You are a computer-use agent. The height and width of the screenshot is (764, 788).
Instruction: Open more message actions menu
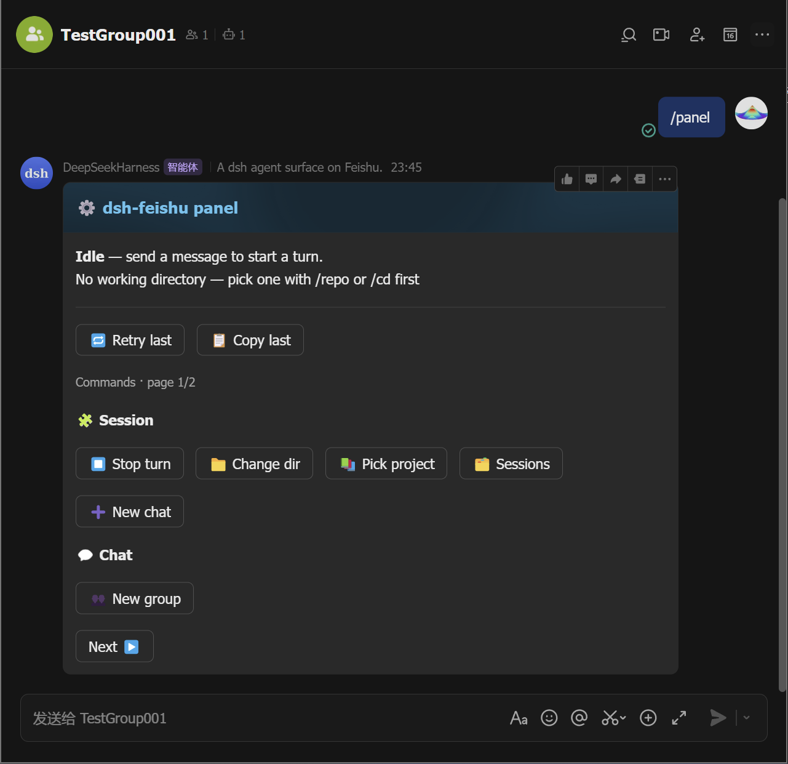664,179
